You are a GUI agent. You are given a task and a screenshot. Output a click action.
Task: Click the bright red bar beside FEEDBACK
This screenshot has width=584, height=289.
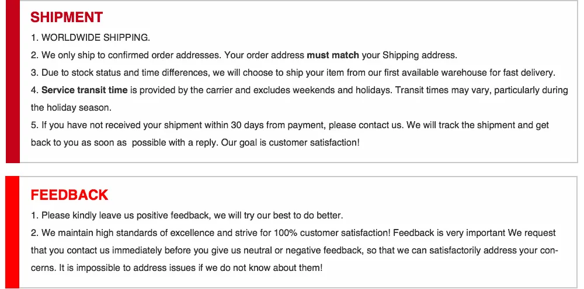coord(13,232)
